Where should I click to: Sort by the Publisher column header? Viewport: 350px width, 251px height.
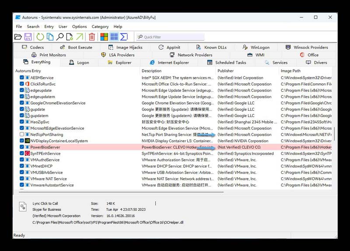point(248,71)
